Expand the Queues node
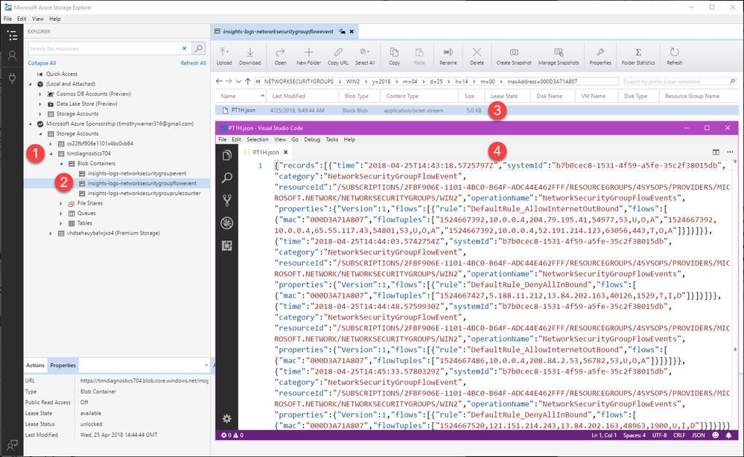 (x=61, y=214)
